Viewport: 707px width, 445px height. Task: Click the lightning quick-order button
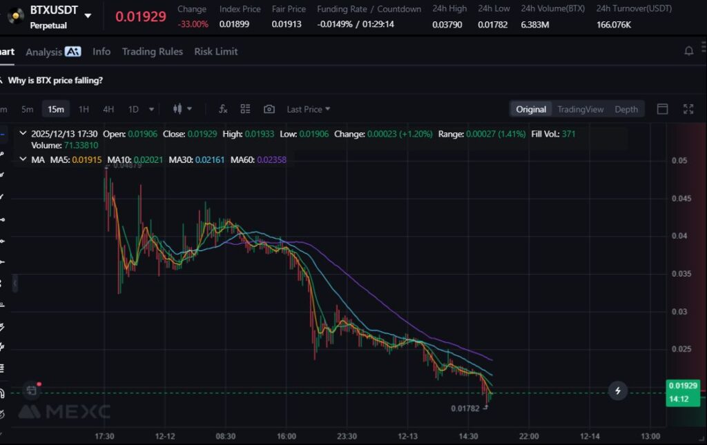pos(618,391)
